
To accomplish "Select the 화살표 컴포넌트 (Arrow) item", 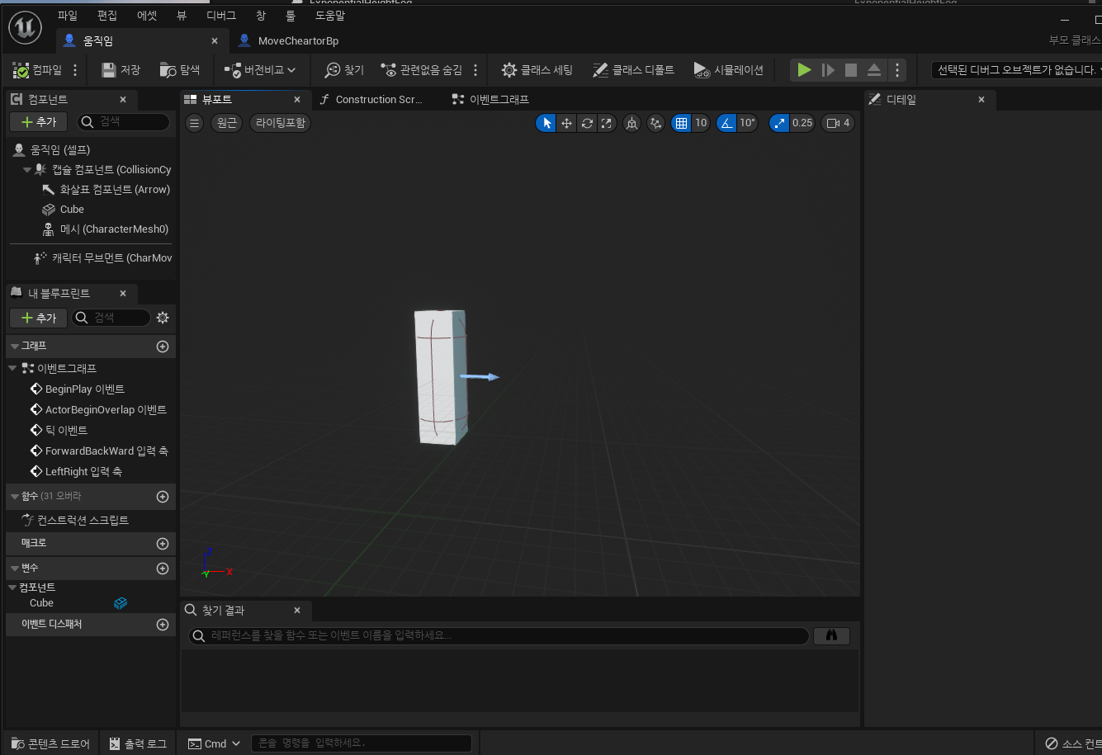I will click(106, 189).
